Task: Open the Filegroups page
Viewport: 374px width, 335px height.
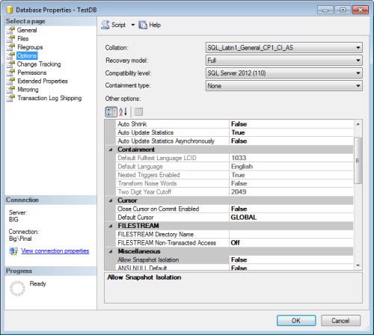Action: [x=30, y=47]
